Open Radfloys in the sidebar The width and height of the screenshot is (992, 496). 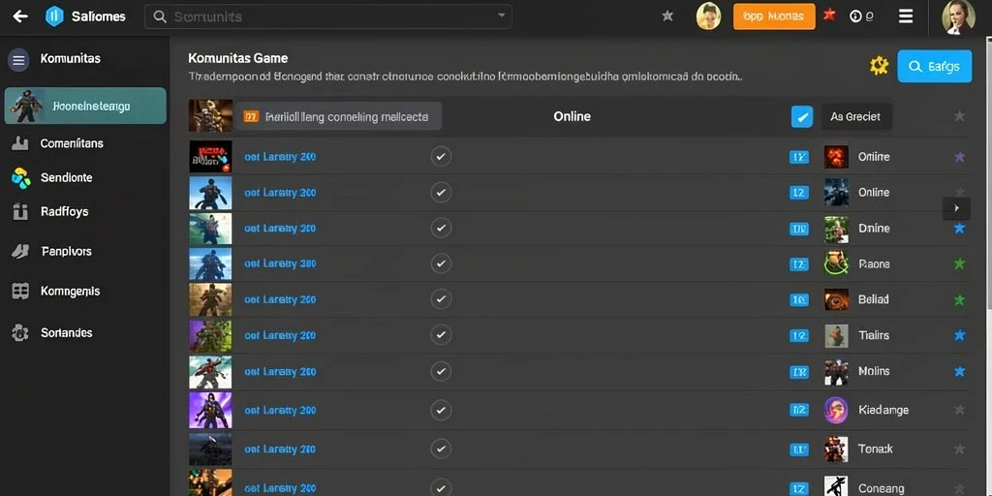pyautogui.click(x=65, y=212)
